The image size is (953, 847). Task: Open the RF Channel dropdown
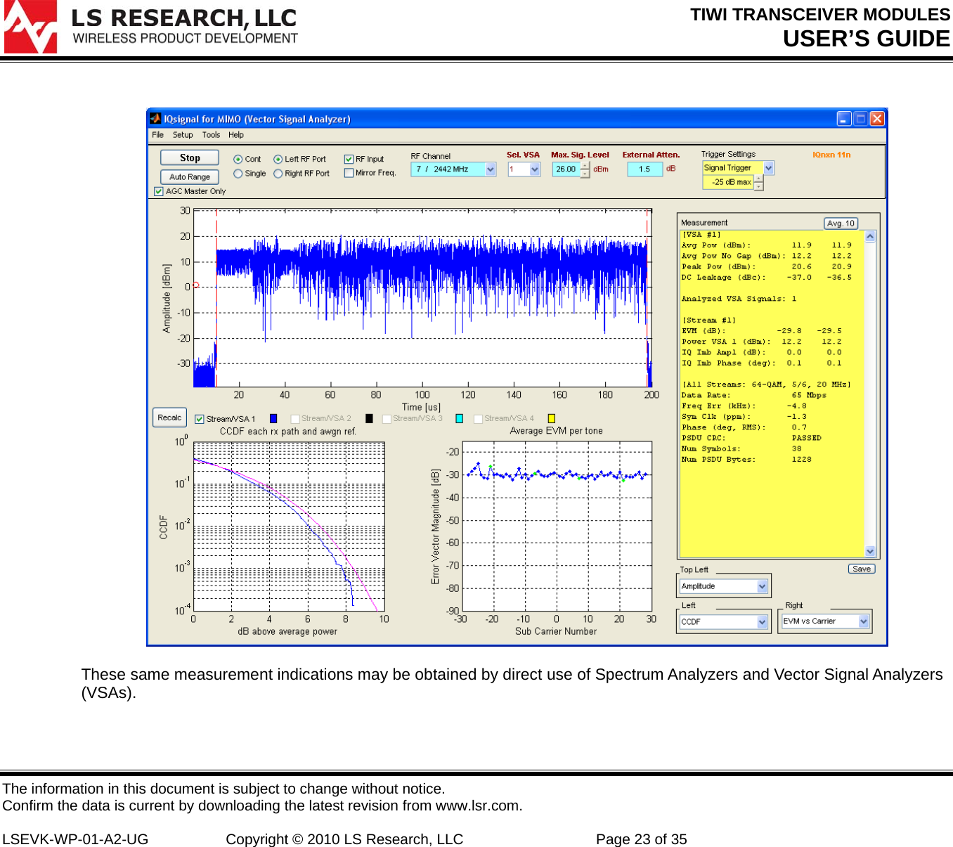pyautogui.click(x=490, y=169)
